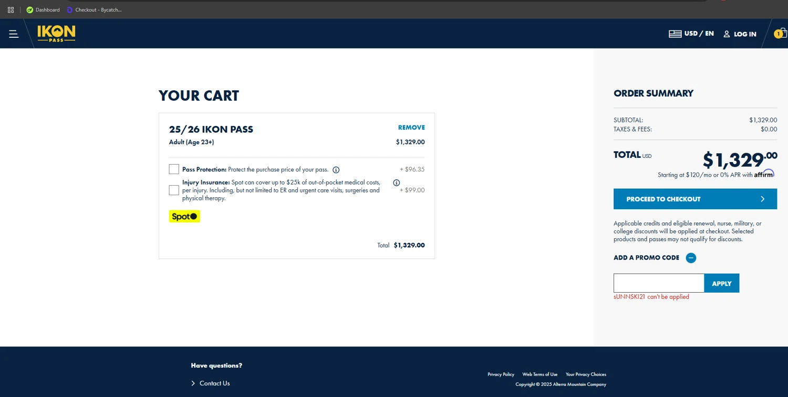
Task: Click the '+ $96.35' Pass Protection price
Action: [412, 169]
